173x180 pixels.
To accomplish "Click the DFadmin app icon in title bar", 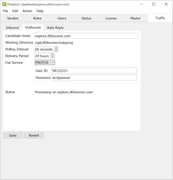I will 4,4.
